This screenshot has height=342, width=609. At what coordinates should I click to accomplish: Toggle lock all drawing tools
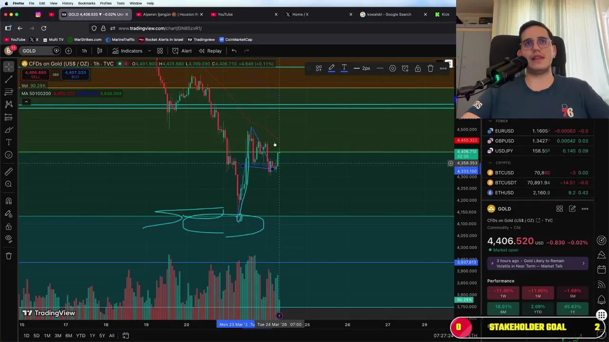tap(9, 226)
